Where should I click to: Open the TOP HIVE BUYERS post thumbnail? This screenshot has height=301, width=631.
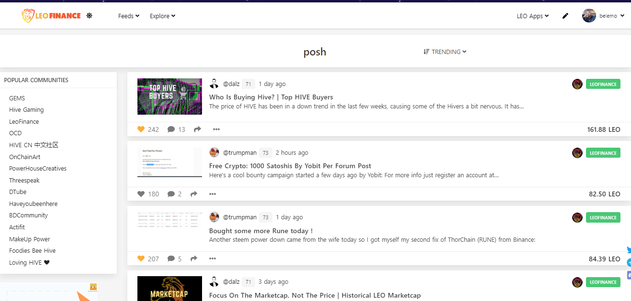169,97
